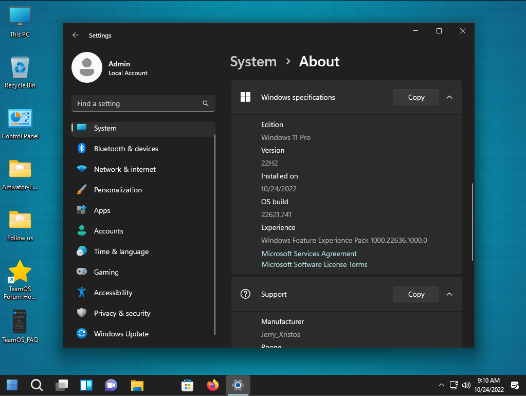Click the Find a setting search box

(x=139, y=103)
